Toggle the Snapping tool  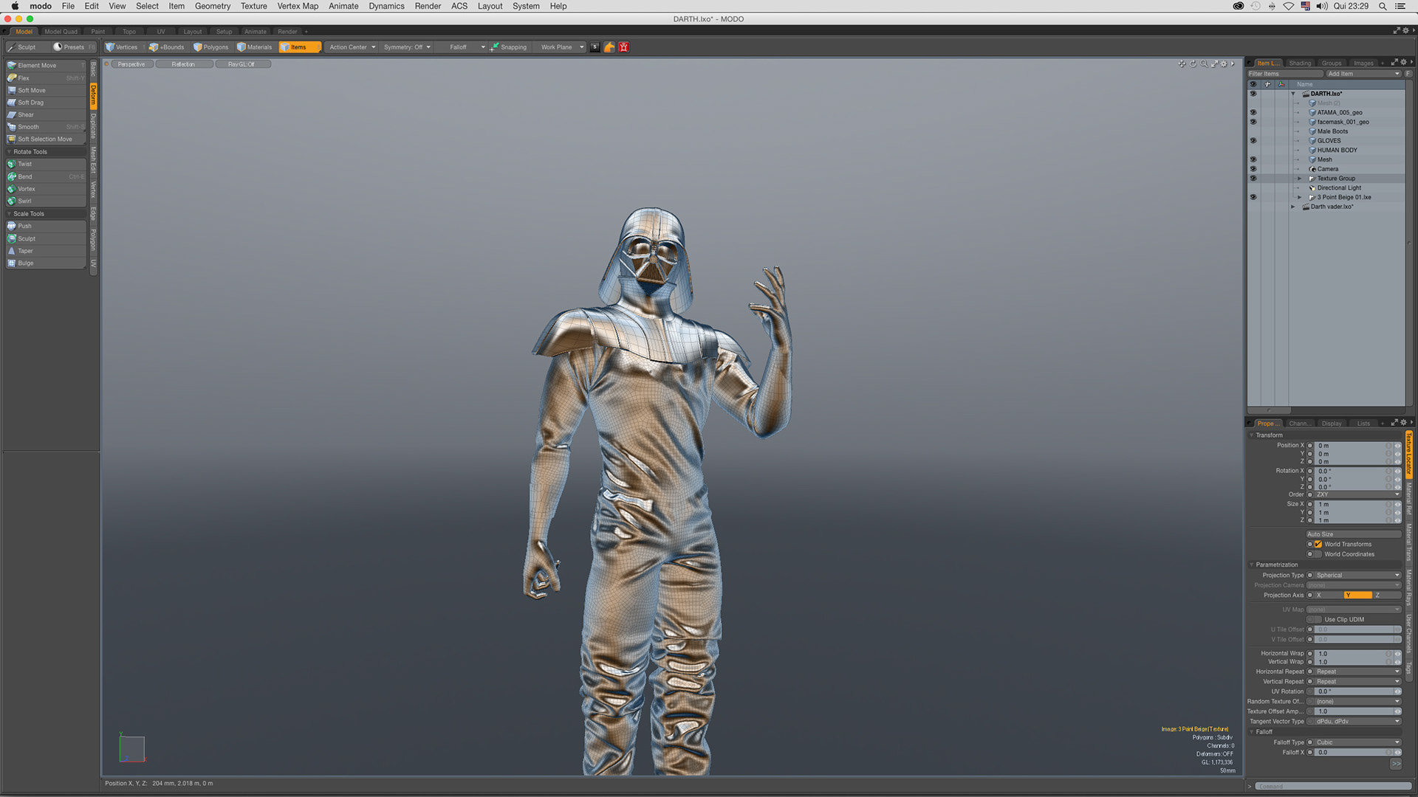(509, 47)
